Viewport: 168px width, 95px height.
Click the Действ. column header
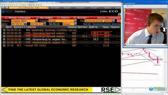point(93,27)
